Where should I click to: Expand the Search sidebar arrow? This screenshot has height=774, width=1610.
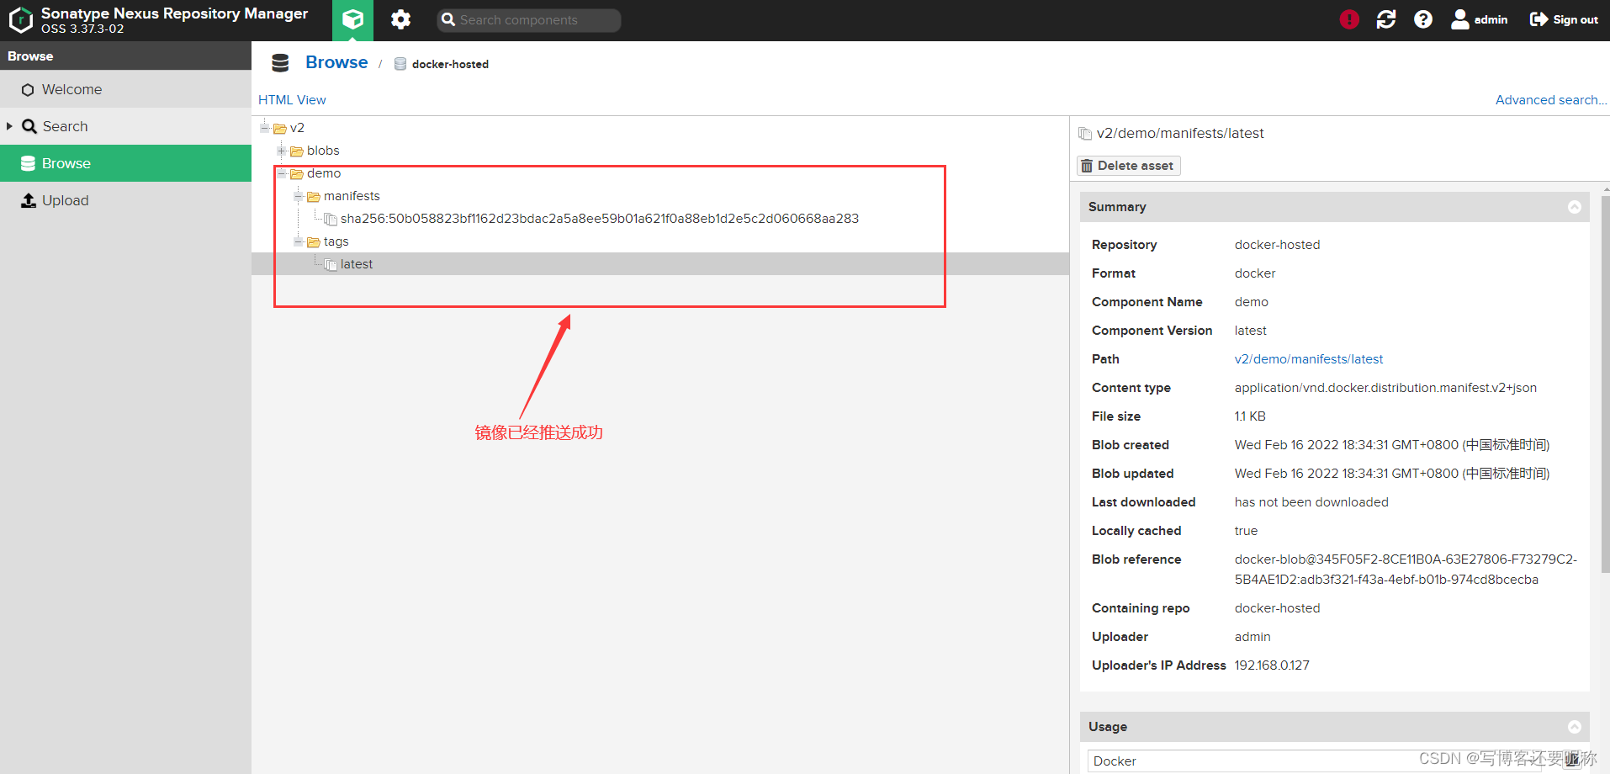click(x=9, y=126)
